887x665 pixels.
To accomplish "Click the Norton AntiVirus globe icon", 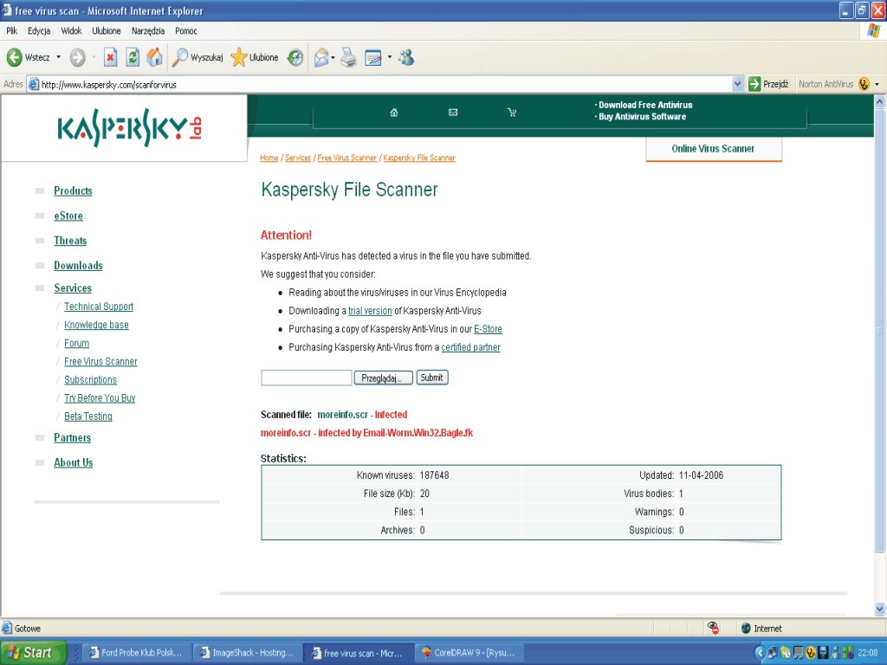I will 864,84.
